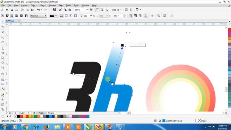Expand the application launcher dropdown arrow
The width and height of the screenshot is (231, 130).
click(140, 10)
